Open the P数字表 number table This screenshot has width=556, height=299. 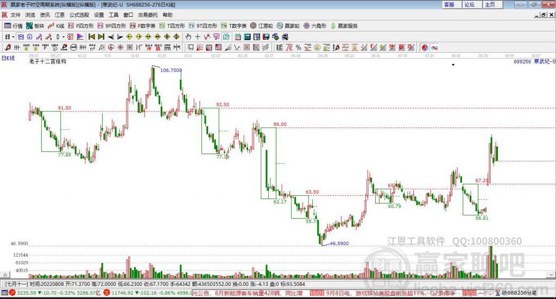[143, 26]
